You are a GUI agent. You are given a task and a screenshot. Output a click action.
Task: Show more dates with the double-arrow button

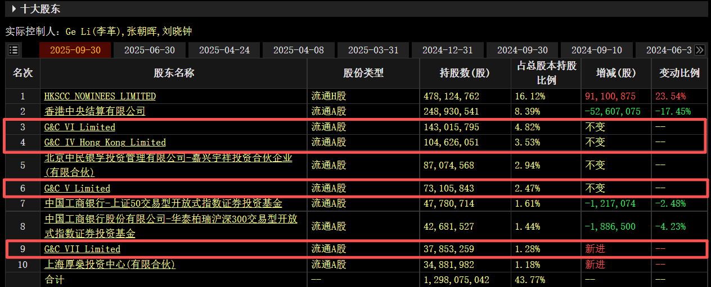[x=700, y=50]
